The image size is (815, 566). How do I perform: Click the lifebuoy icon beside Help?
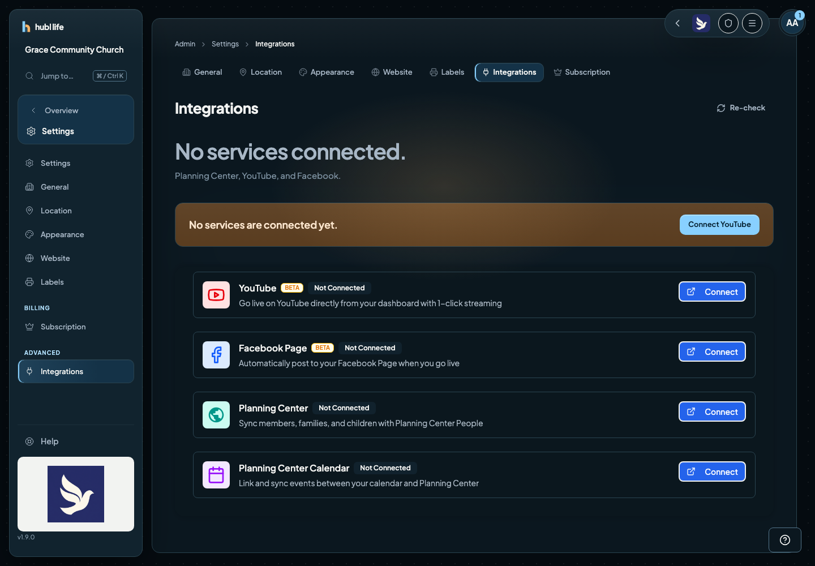29,441
